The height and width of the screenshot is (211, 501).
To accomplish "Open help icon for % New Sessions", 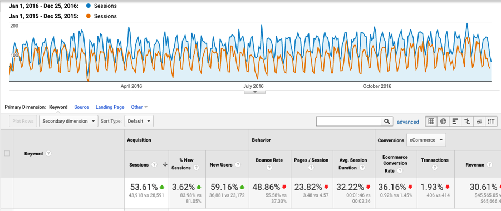I will point(196,168).
